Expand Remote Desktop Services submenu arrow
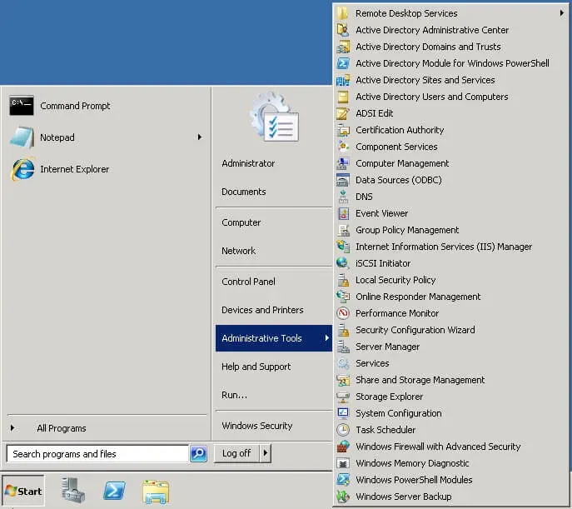This screenshot has height=509, width=572. pos(562,13)
